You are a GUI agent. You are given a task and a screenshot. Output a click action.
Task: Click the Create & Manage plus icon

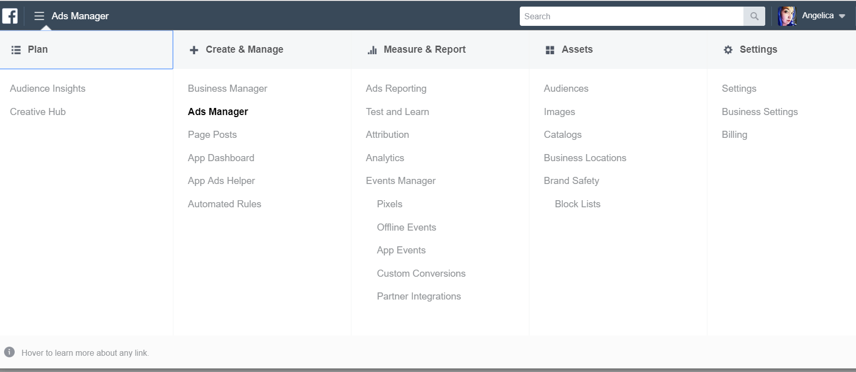pyautogui.click(x=194, y=50)
